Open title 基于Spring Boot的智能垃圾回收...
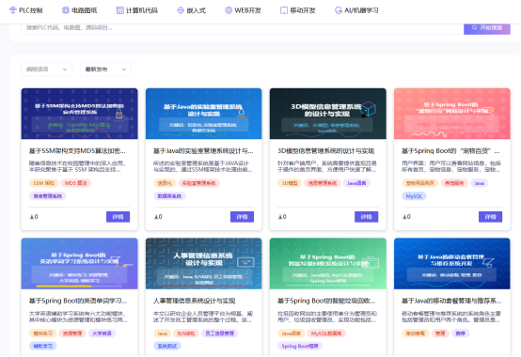The width and height of the screenshot is (521, 357). click(x=326, y=301)
